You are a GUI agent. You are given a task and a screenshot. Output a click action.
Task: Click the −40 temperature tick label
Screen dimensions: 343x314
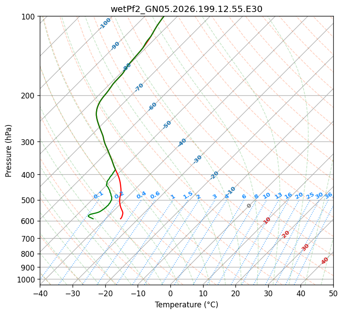pyautogui.click(x=40, y=293)
